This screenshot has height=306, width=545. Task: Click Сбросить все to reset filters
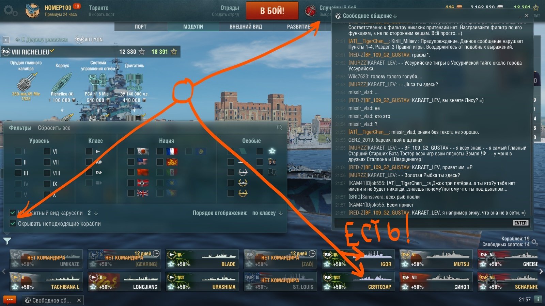54,128
